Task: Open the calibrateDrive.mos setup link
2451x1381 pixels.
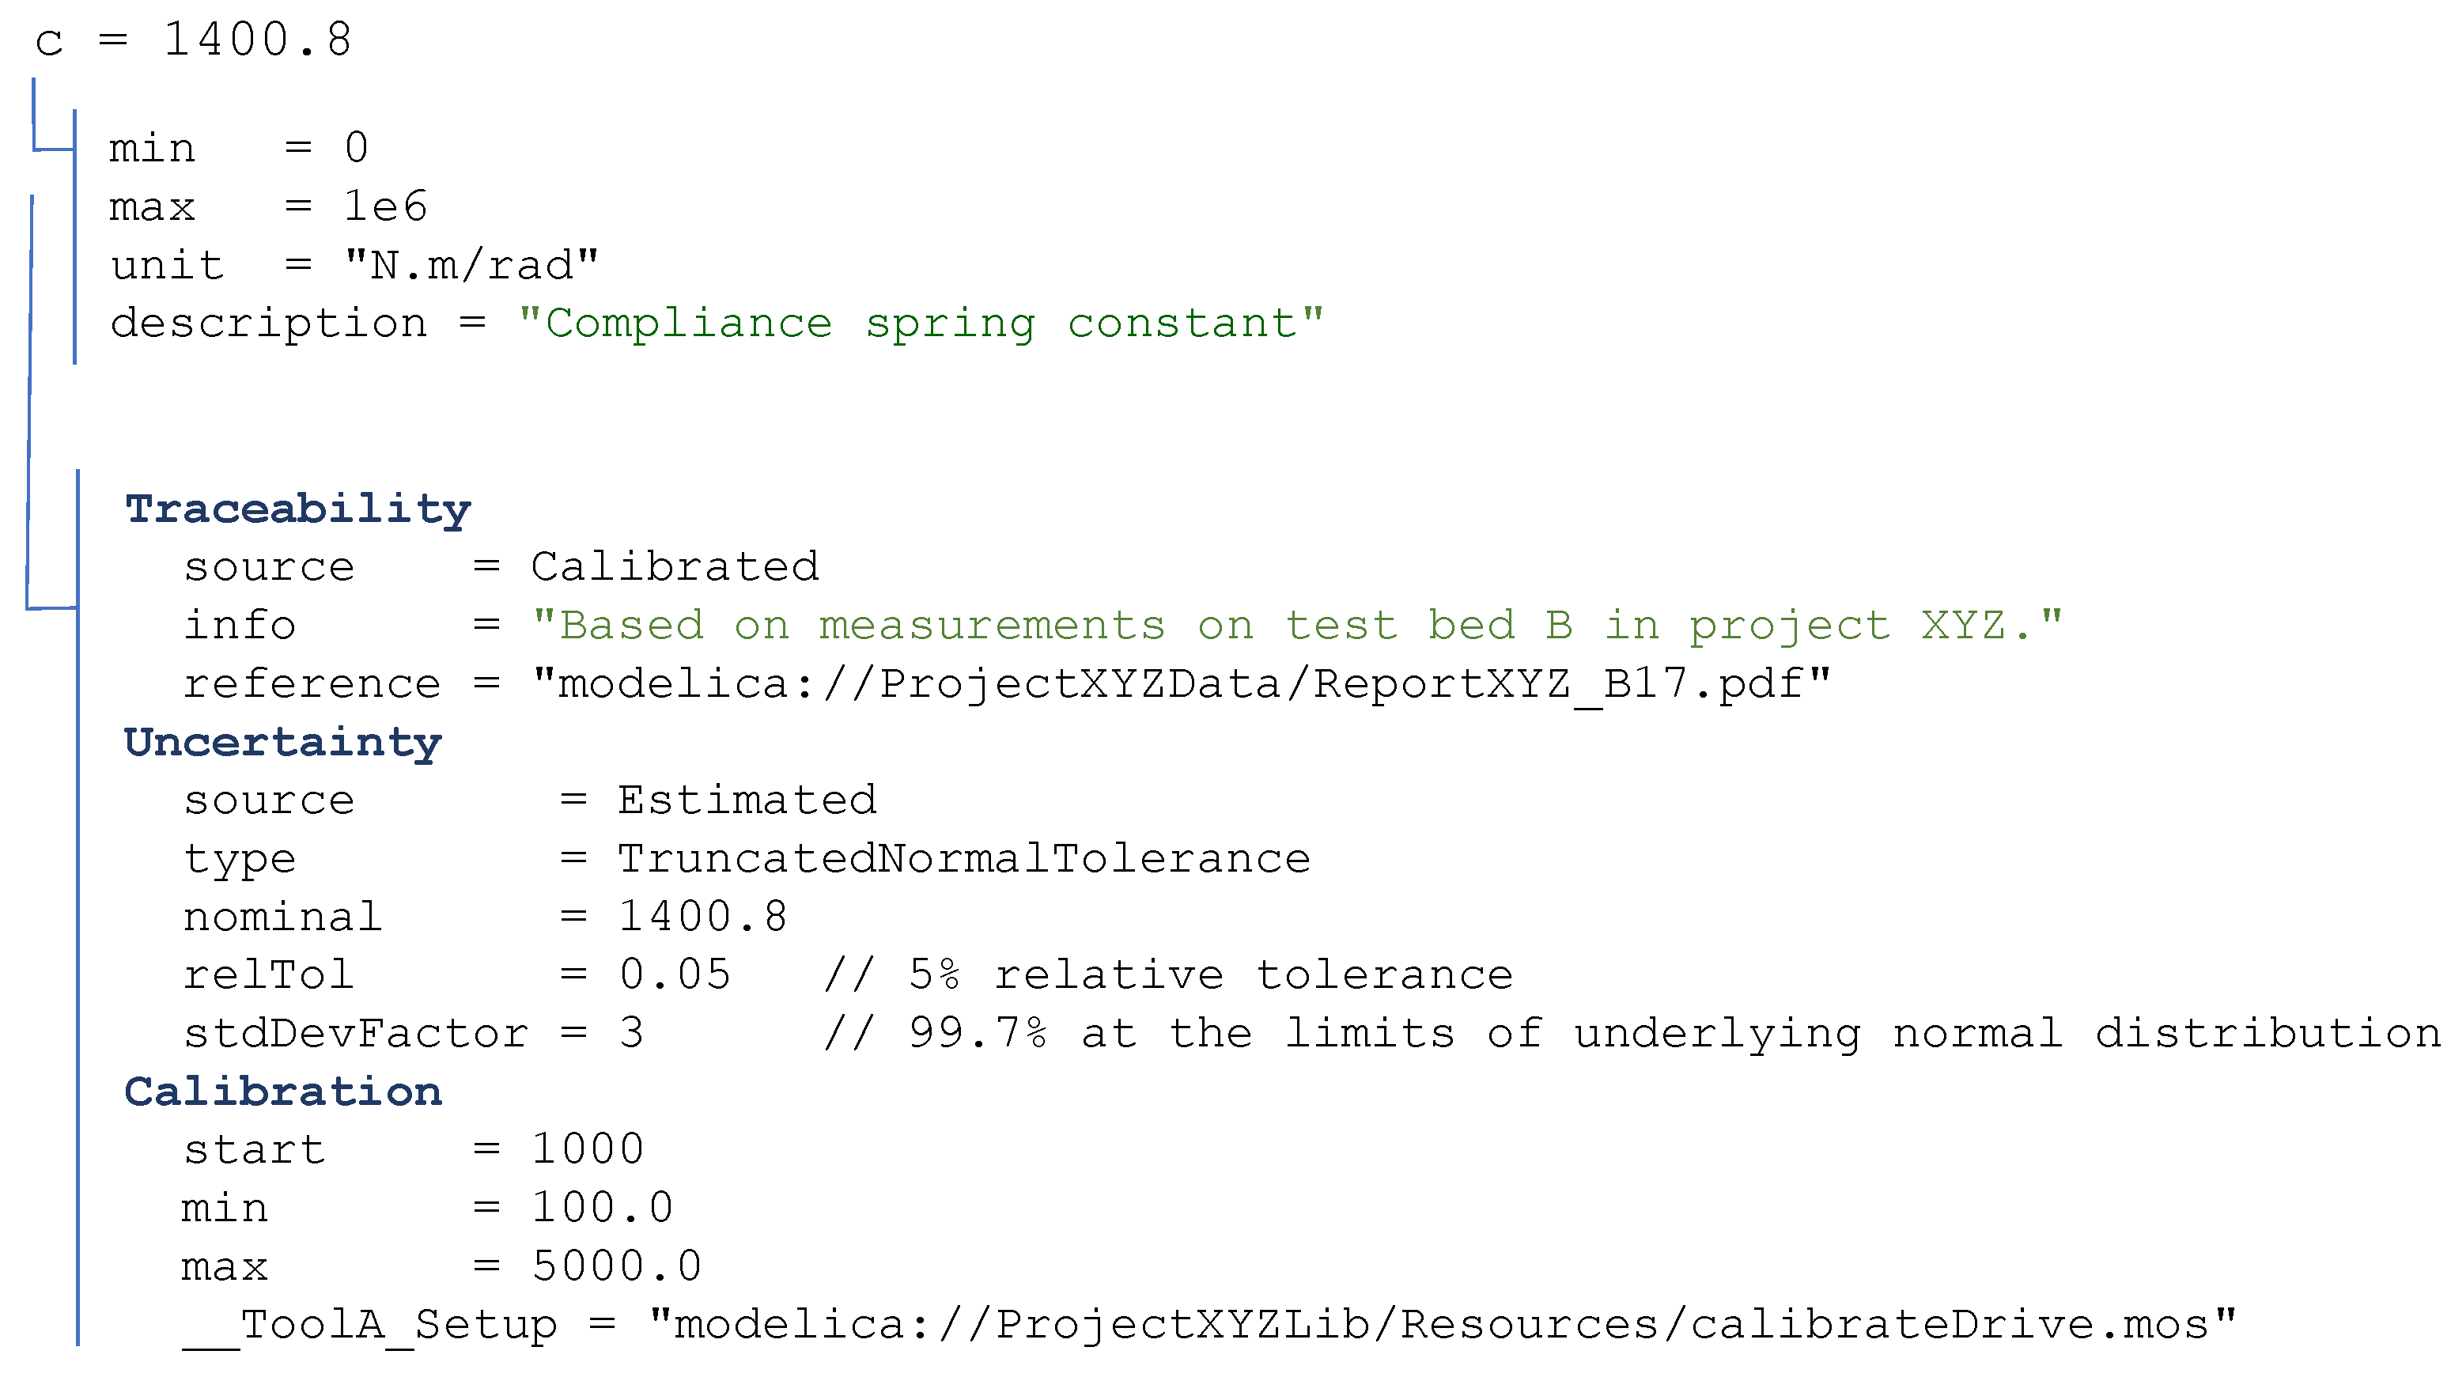Action: point(1442,1325)
